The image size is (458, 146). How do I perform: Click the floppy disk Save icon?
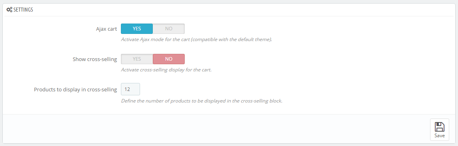(440, 127)
